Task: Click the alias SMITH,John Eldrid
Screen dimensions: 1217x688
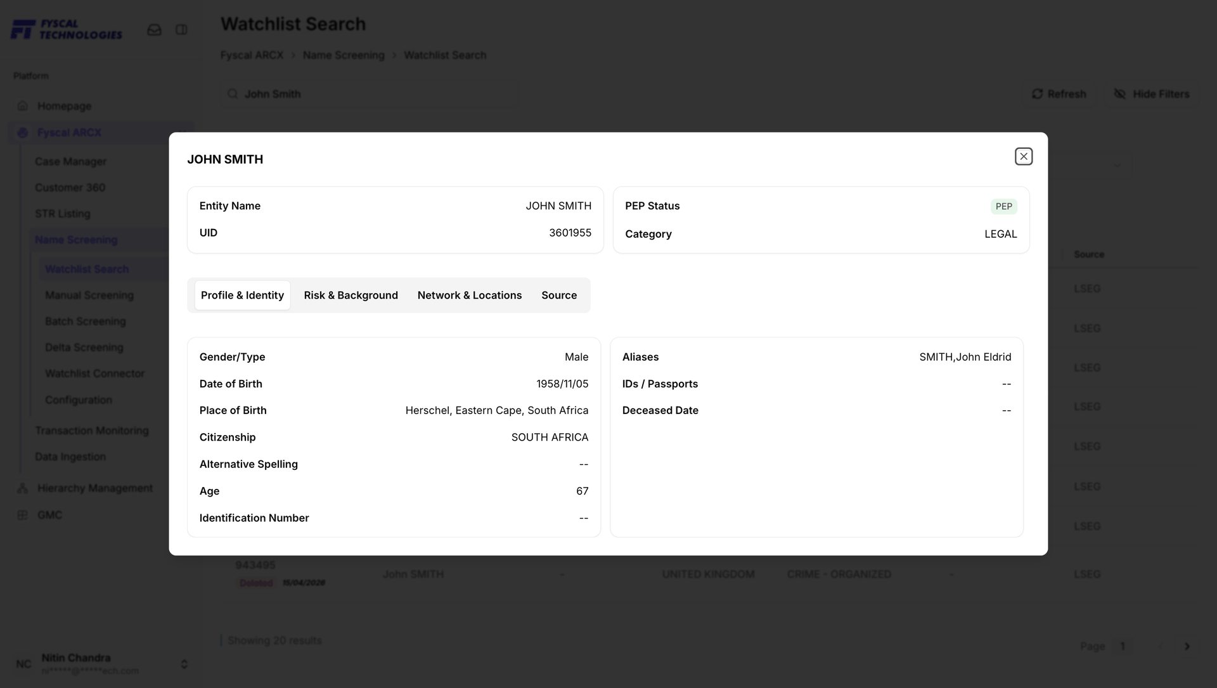Action: (x=965, y=357)
